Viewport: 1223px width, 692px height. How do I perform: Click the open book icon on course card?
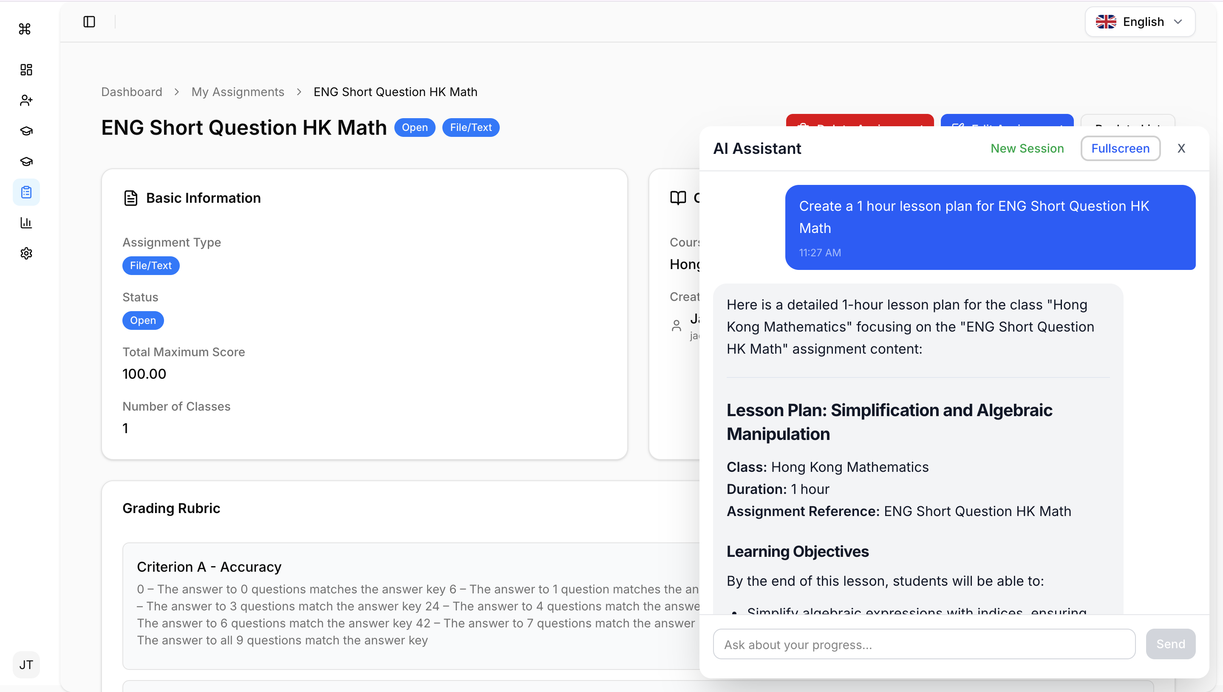[x=678, y=198]
